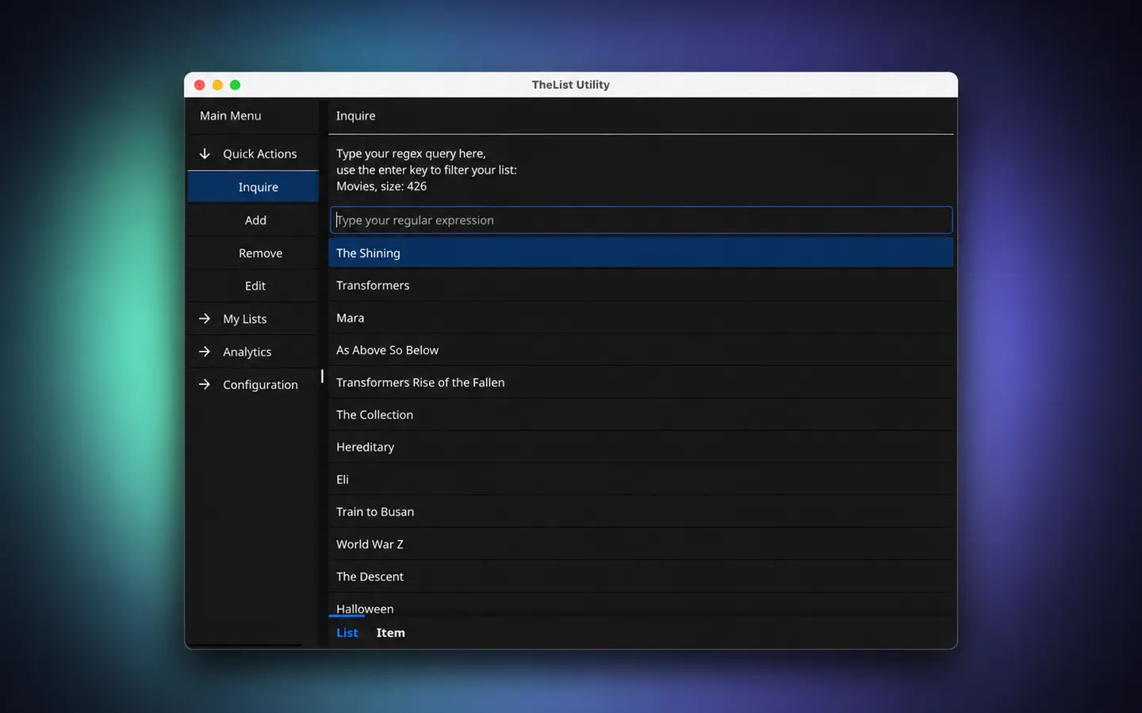Select the Eli row

tap(641, 479)
